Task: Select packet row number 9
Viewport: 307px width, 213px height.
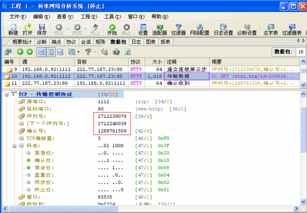Action: [151, 70]
